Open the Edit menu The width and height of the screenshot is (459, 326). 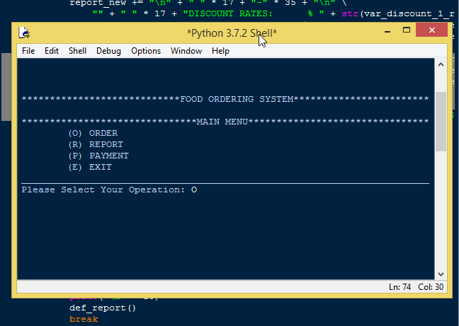[52, 51]
